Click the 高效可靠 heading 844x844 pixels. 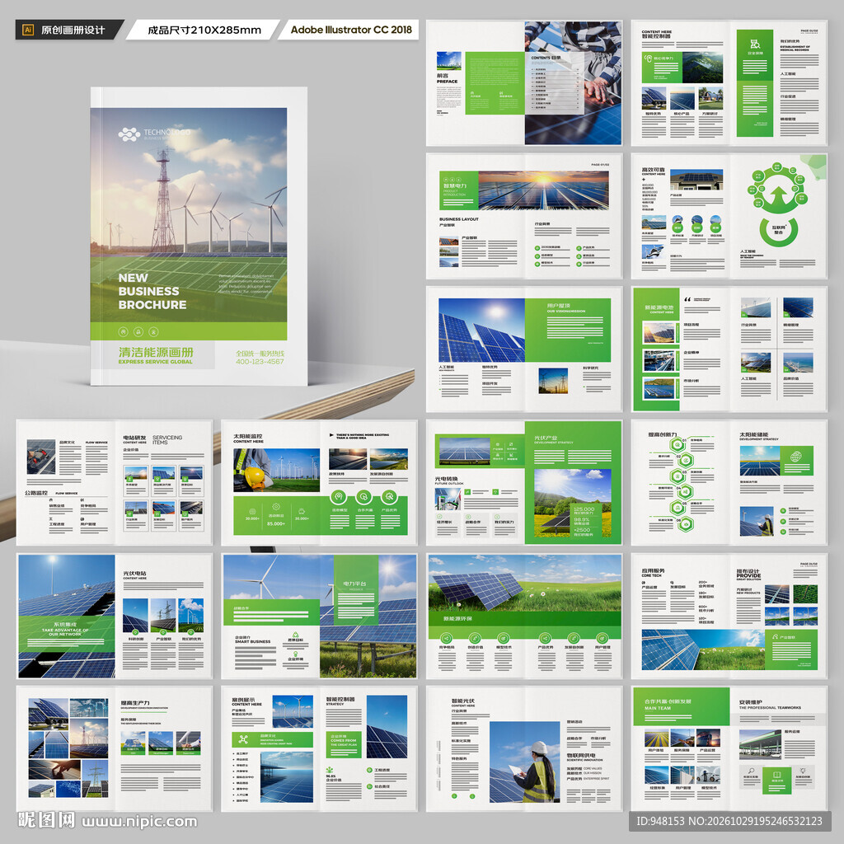[x=653, y=171]
